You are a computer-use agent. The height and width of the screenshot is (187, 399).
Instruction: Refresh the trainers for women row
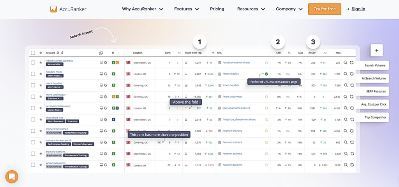point(352,131)
